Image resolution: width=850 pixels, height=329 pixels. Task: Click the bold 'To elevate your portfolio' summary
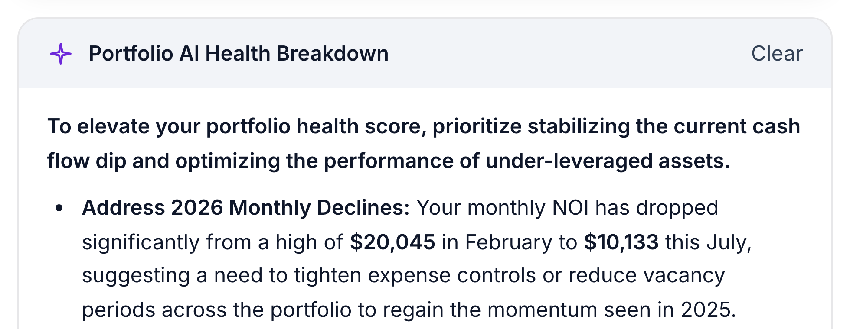[x=423, y=143]
